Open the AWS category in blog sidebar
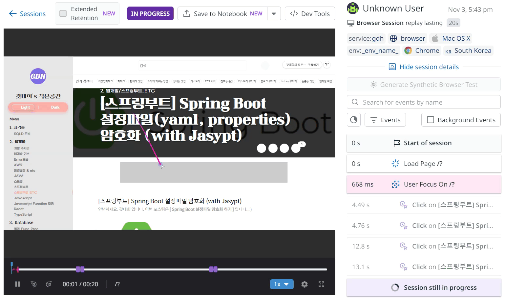 [18, 165]
